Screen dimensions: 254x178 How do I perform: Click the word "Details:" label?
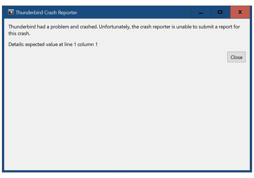[16, 44]
